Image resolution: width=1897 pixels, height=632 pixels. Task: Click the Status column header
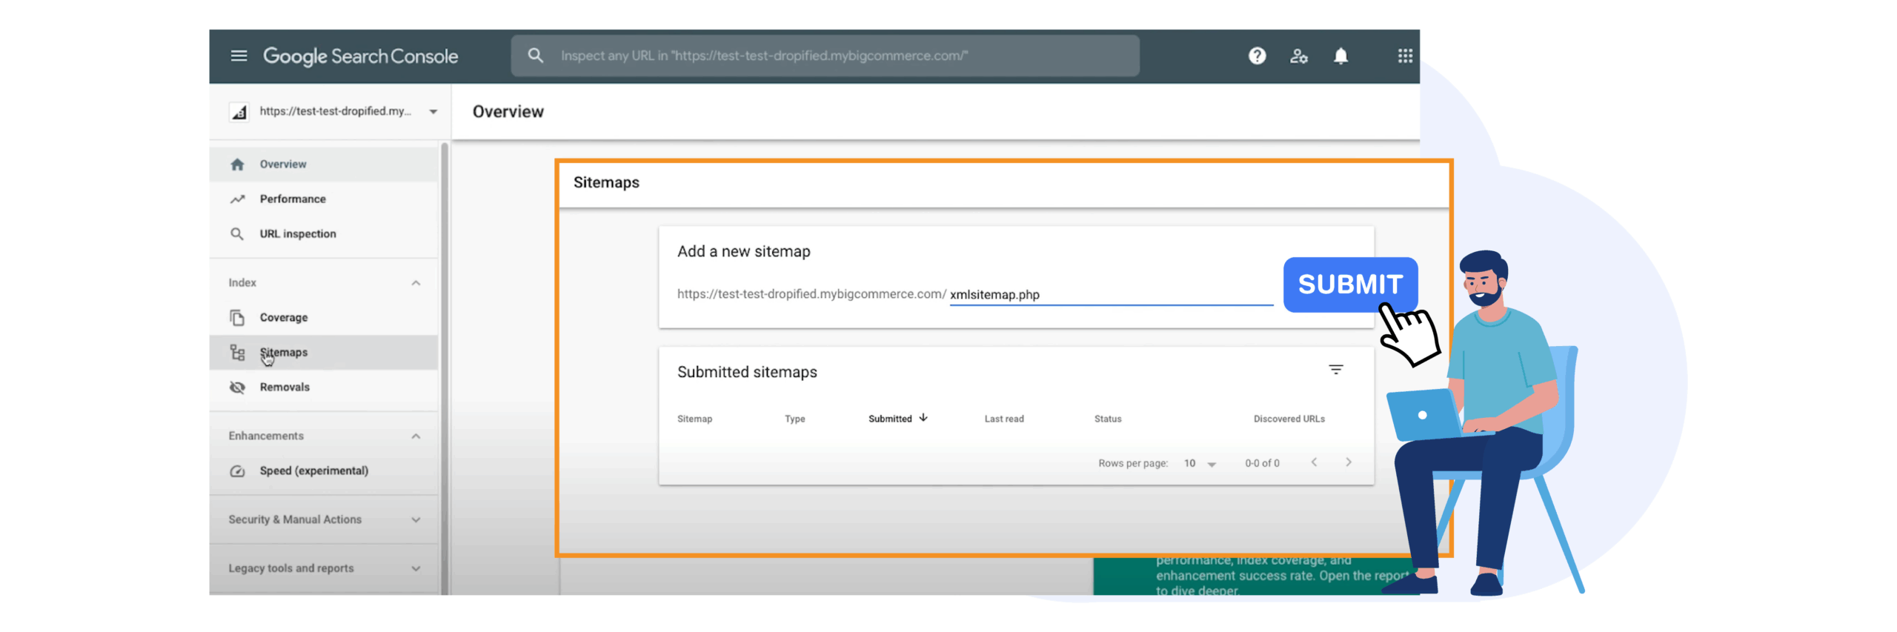click(x=1108, y=419)
